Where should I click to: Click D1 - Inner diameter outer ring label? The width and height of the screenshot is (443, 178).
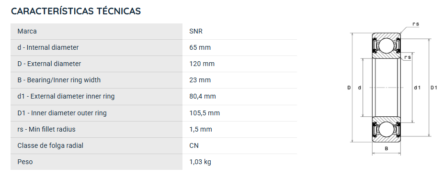click(x=62, y=113)
